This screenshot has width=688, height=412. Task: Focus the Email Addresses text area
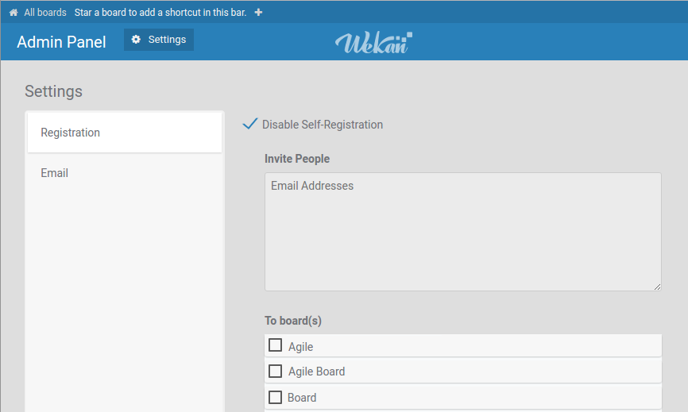tap(462, 231)
